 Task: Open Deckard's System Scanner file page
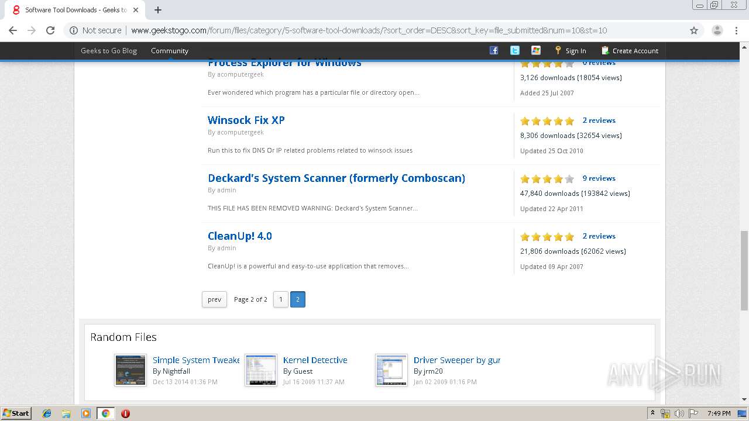[336, 178]
